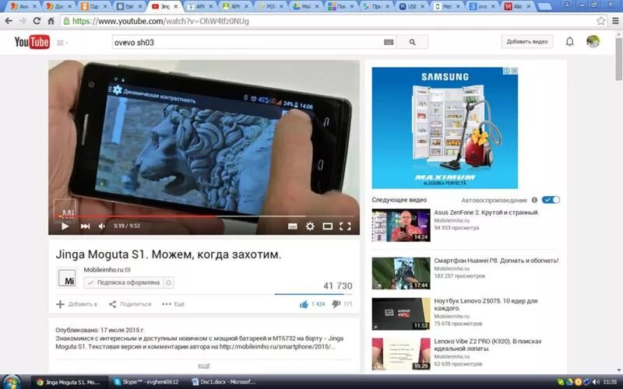Open mobileimho.ru link in description
Screen dimensions: 623x389
(277, 346)
